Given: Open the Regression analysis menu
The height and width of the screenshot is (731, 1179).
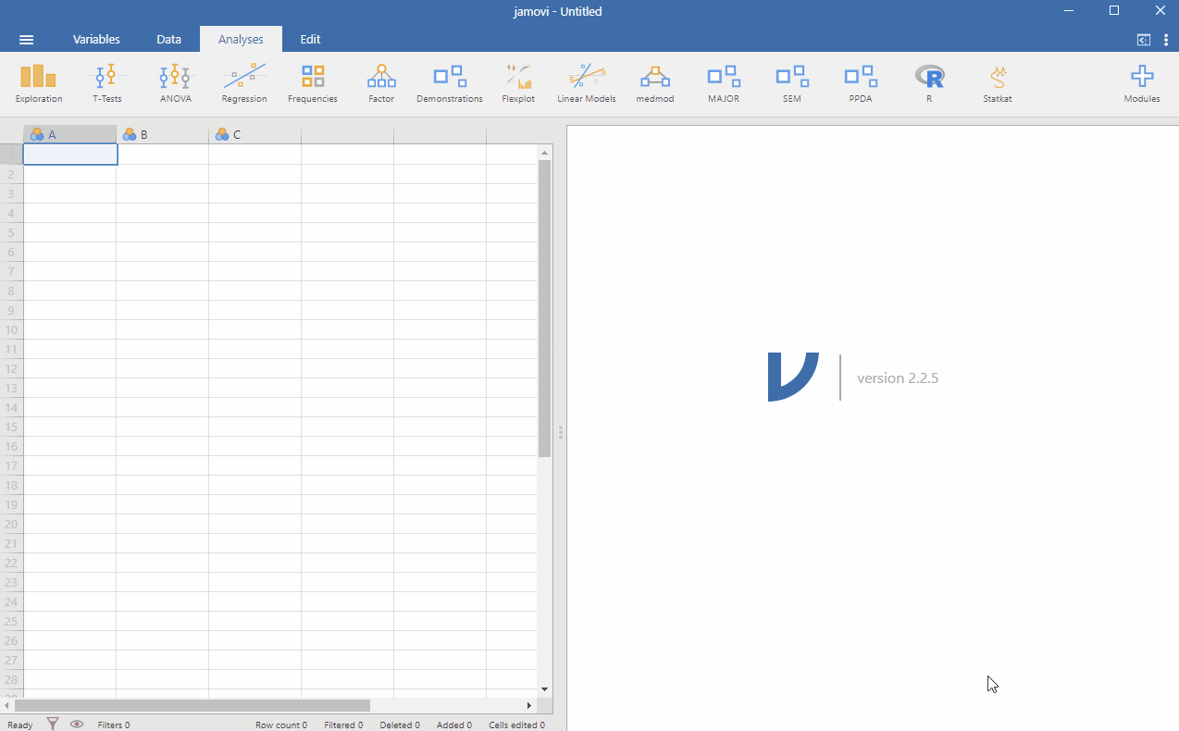Looking at the screenshot, I should (x=244, y=83).
